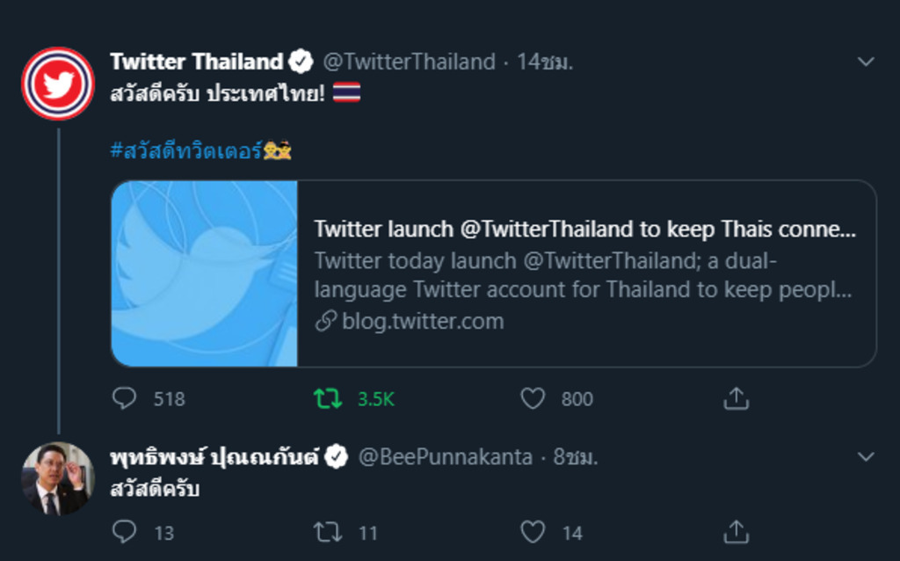Viewport: 900px width, 561px height.
Task: Like the Twitter Thailand tweet
Action: tap(533, 399)
